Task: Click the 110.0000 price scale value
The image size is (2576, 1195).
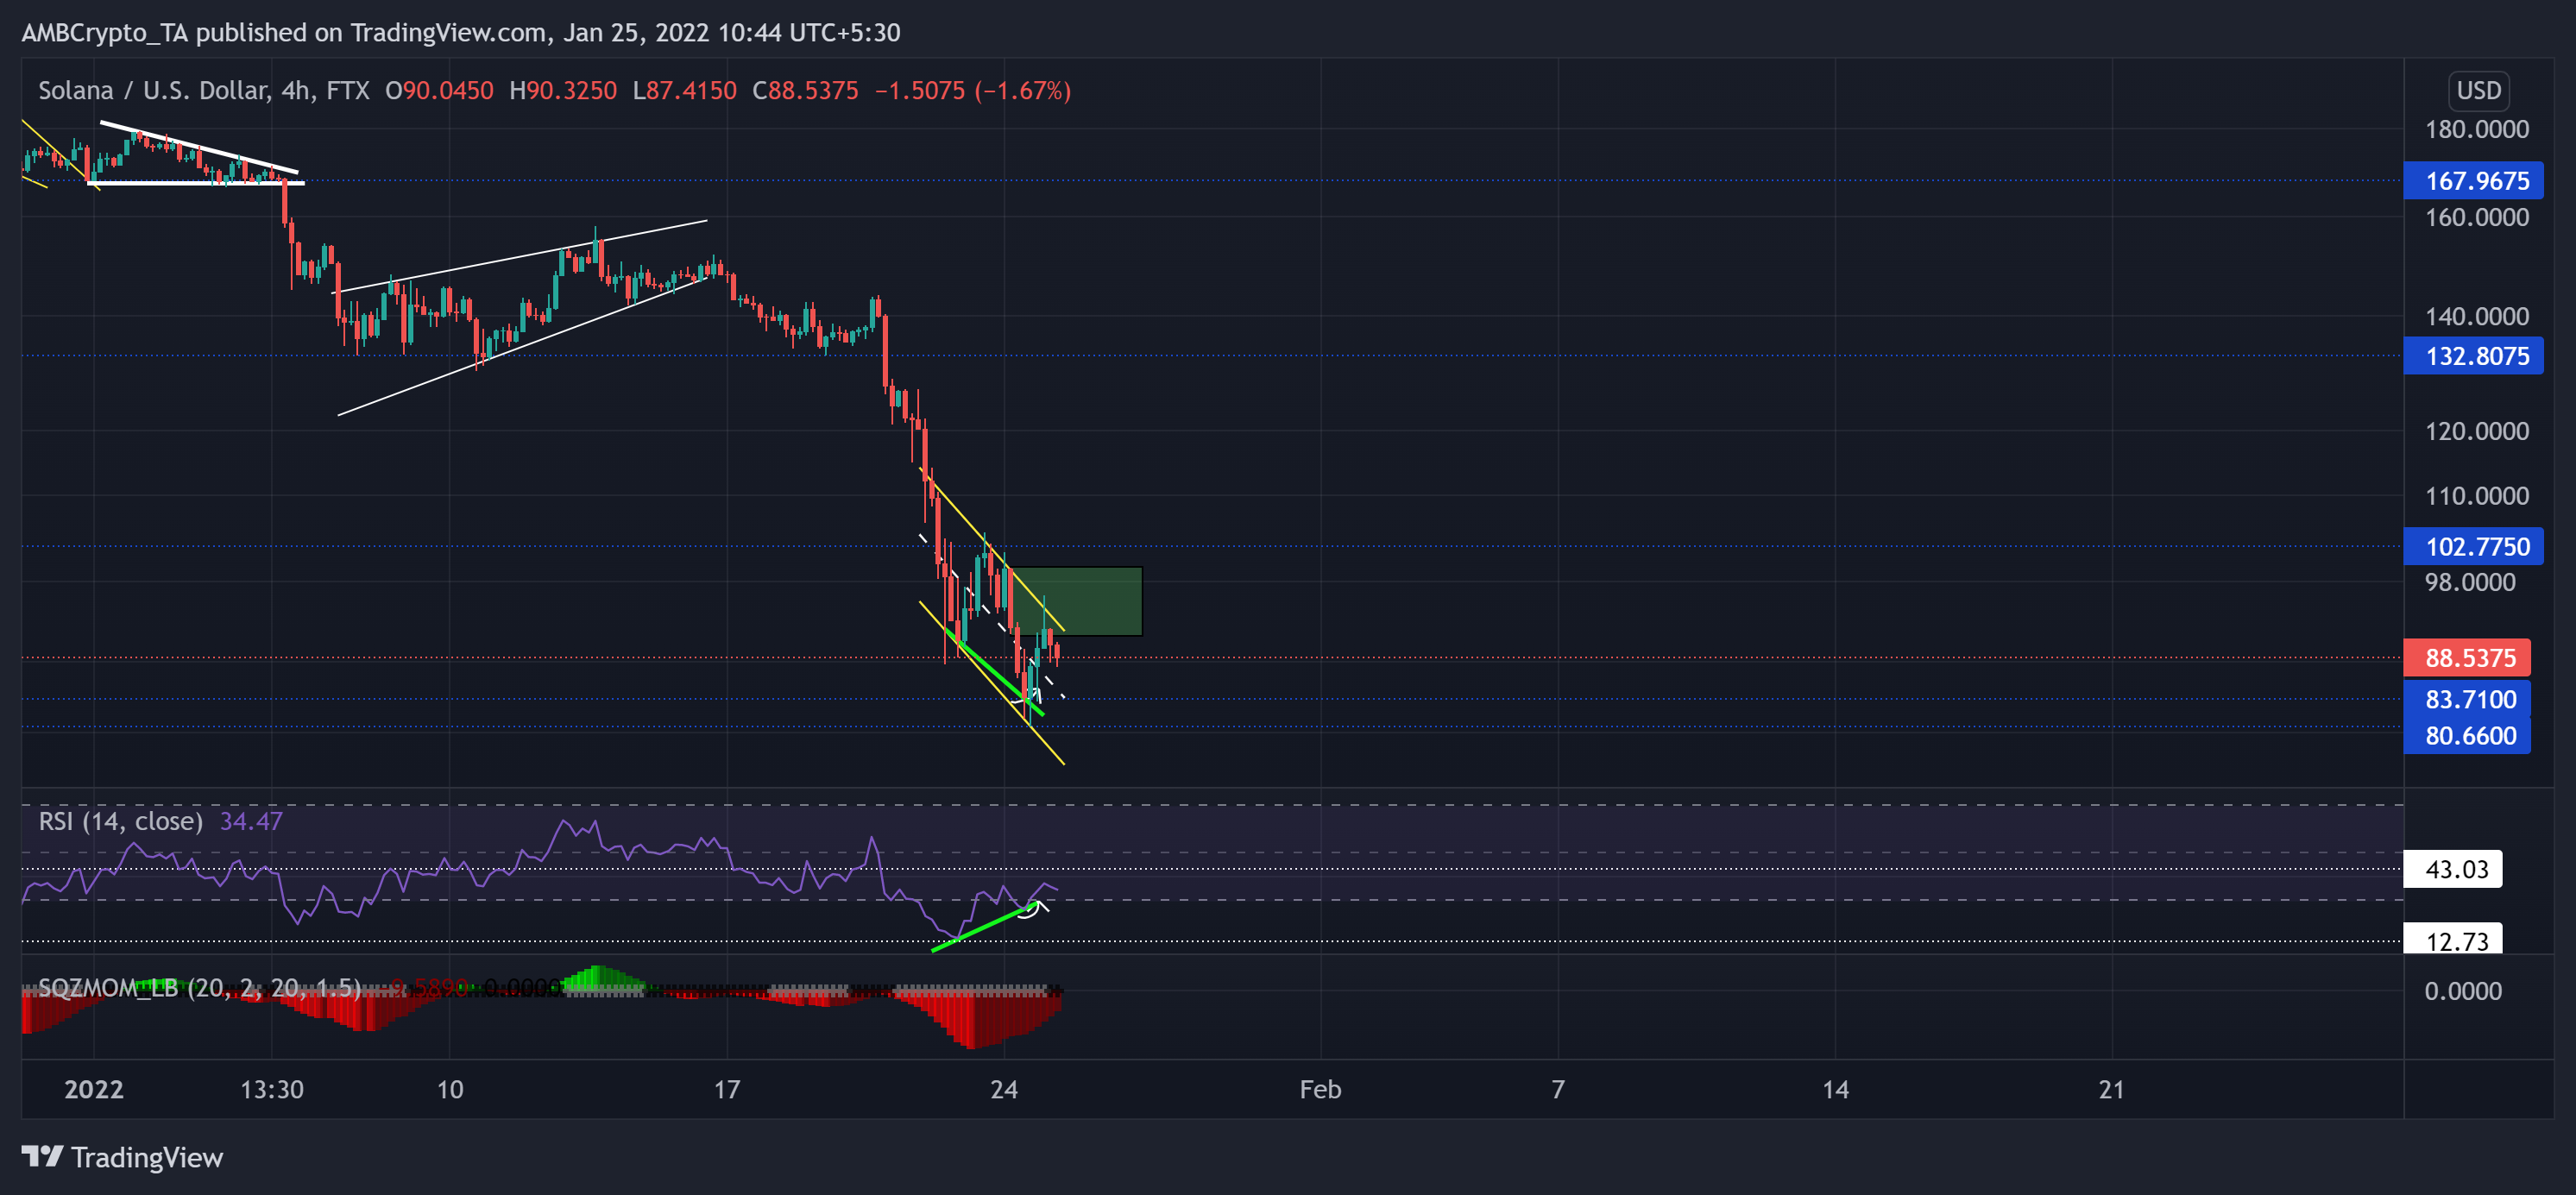Action: (x=2476, y=496)
